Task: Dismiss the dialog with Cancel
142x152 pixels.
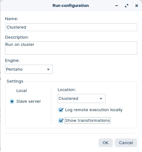Action: click(x=126, y=143)
